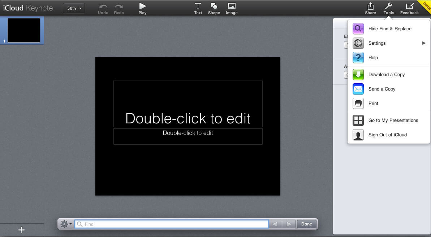Expand the Settings submenu arrow

pos(424,43)
